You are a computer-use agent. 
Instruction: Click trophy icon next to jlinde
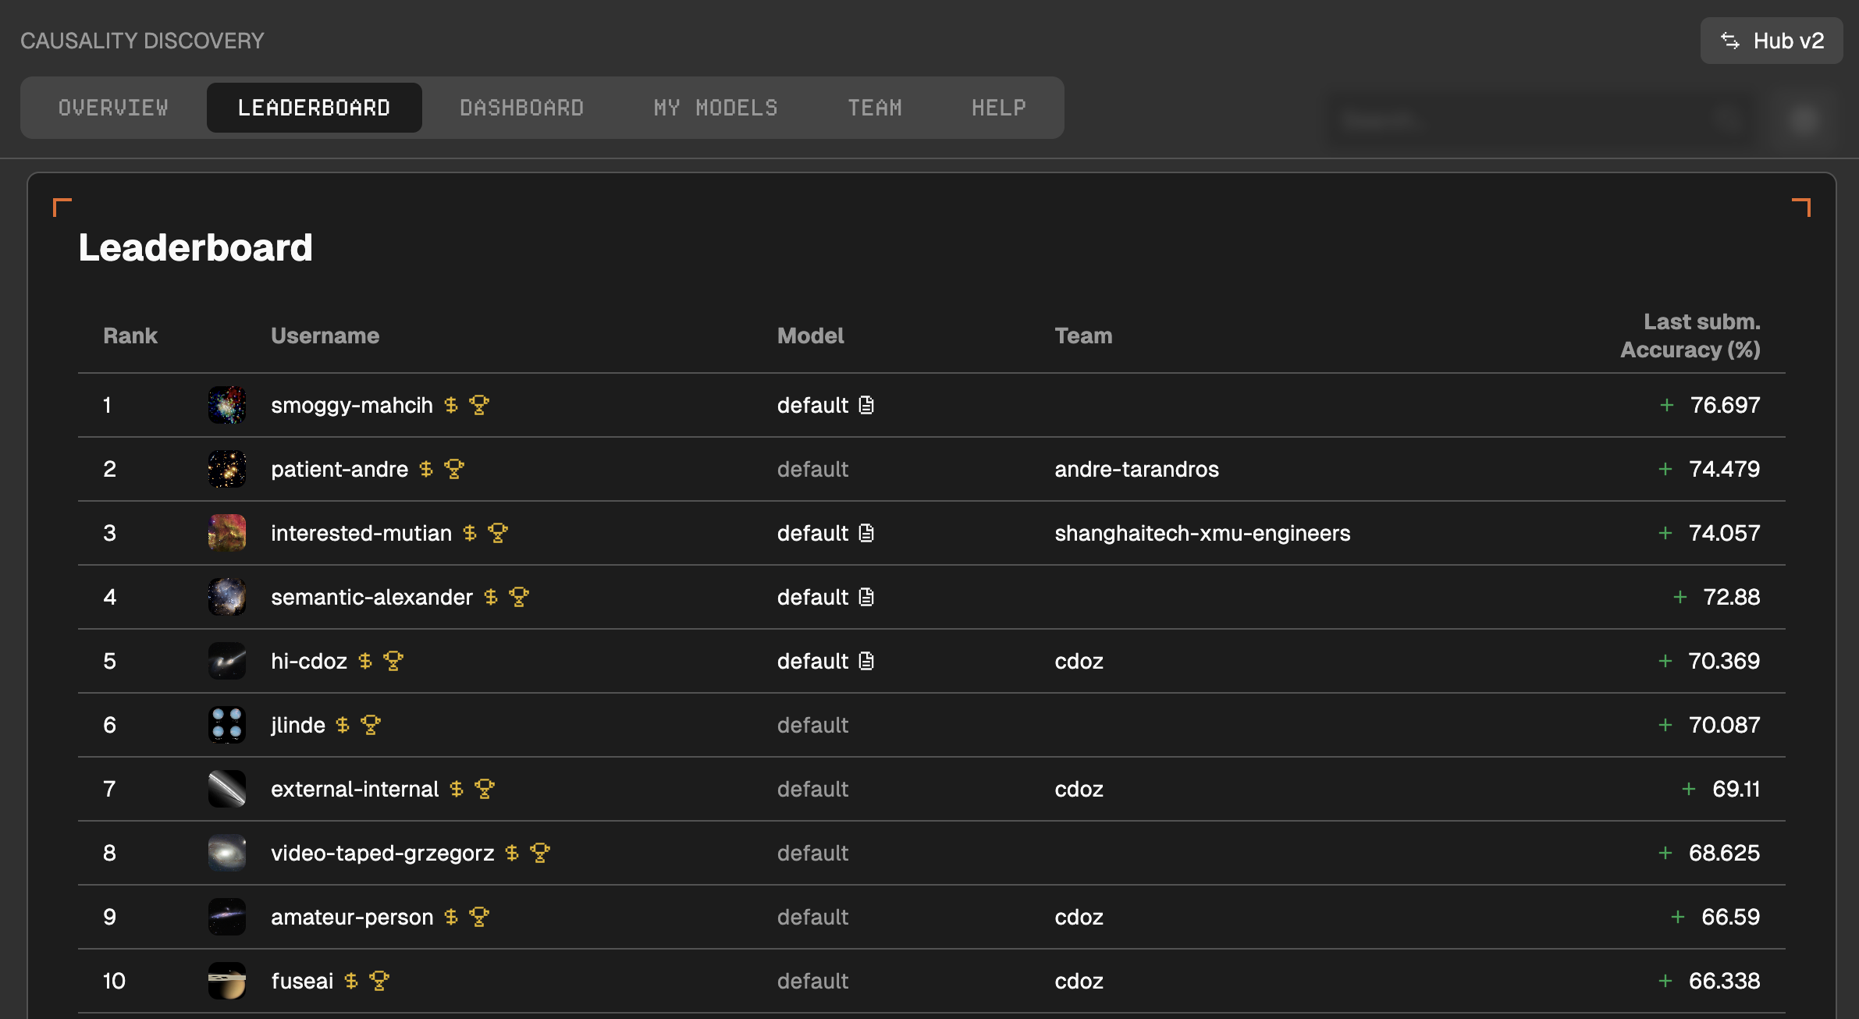pyautogui.click(x=371, y=725)
